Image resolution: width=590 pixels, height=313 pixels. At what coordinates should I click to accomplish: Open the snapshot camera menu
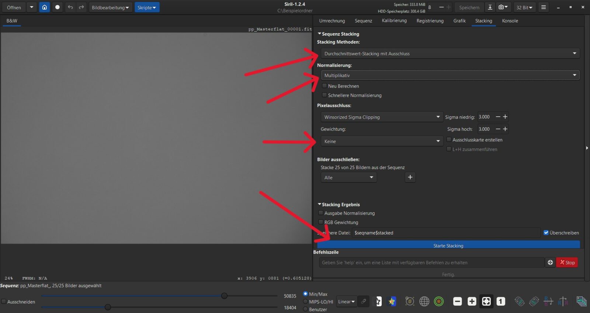(503, 7)
